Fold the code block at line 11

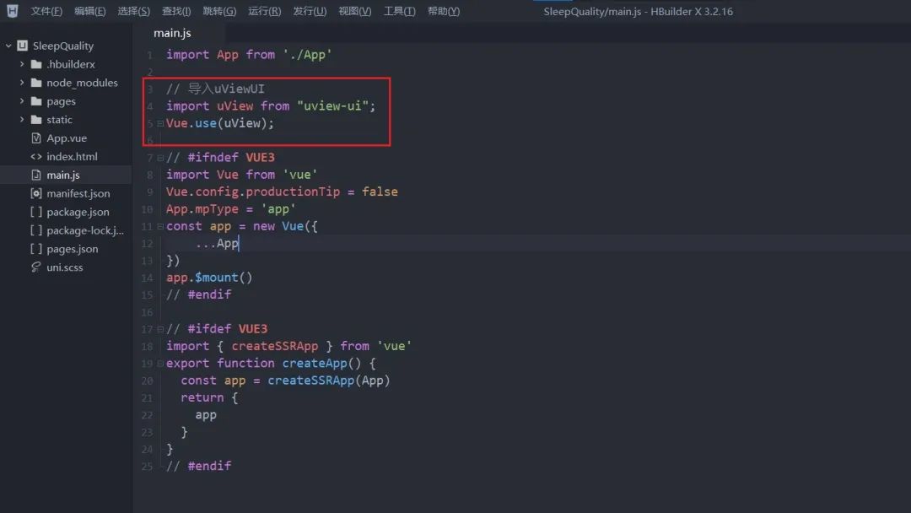click(x=160, y=226)
